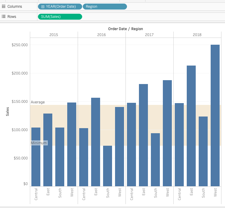Select the 2015 year column header

tap(54, 35)
